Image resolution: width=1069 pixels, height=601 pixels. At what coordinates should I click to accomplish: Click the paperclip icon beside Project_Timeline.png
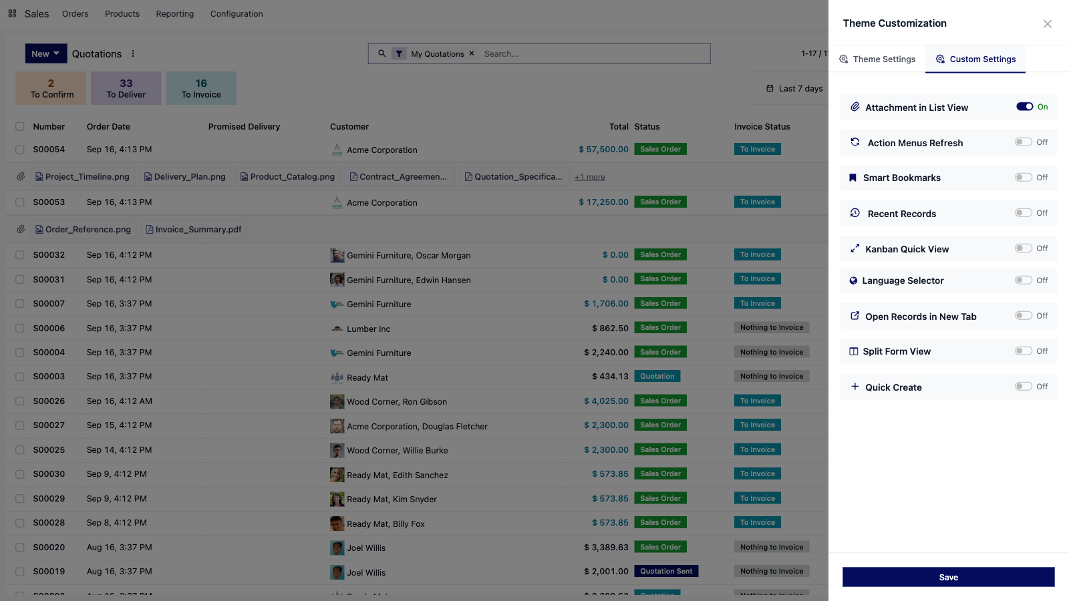point(21,176)
